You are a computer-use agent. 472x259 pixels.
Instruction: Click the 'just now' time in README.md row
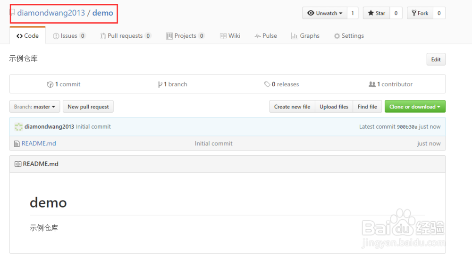tap(429, 143)
